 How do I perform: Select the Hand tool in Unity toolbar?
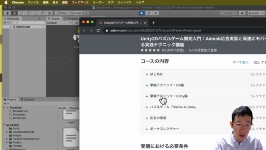pos(7,13)
